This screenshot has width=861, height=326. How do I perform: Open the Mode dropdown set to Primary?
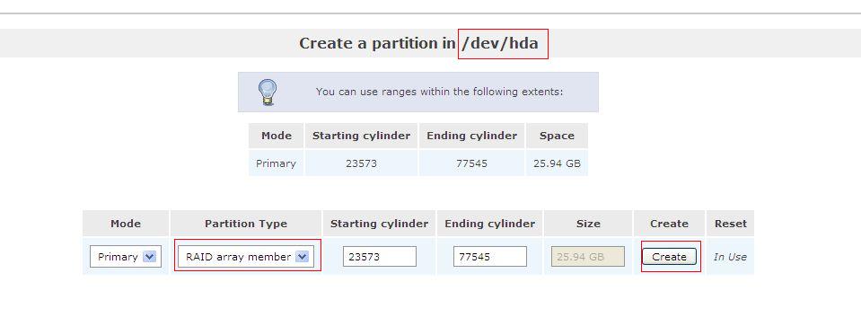125,256
